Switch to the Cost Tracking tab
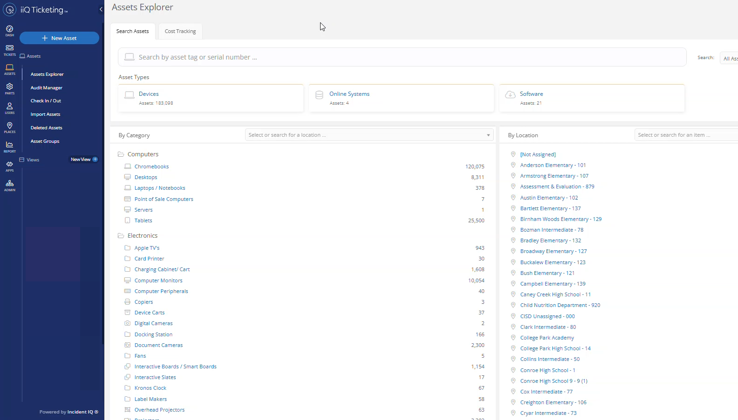This screenshot has width=738, height=420. point(180,31)
